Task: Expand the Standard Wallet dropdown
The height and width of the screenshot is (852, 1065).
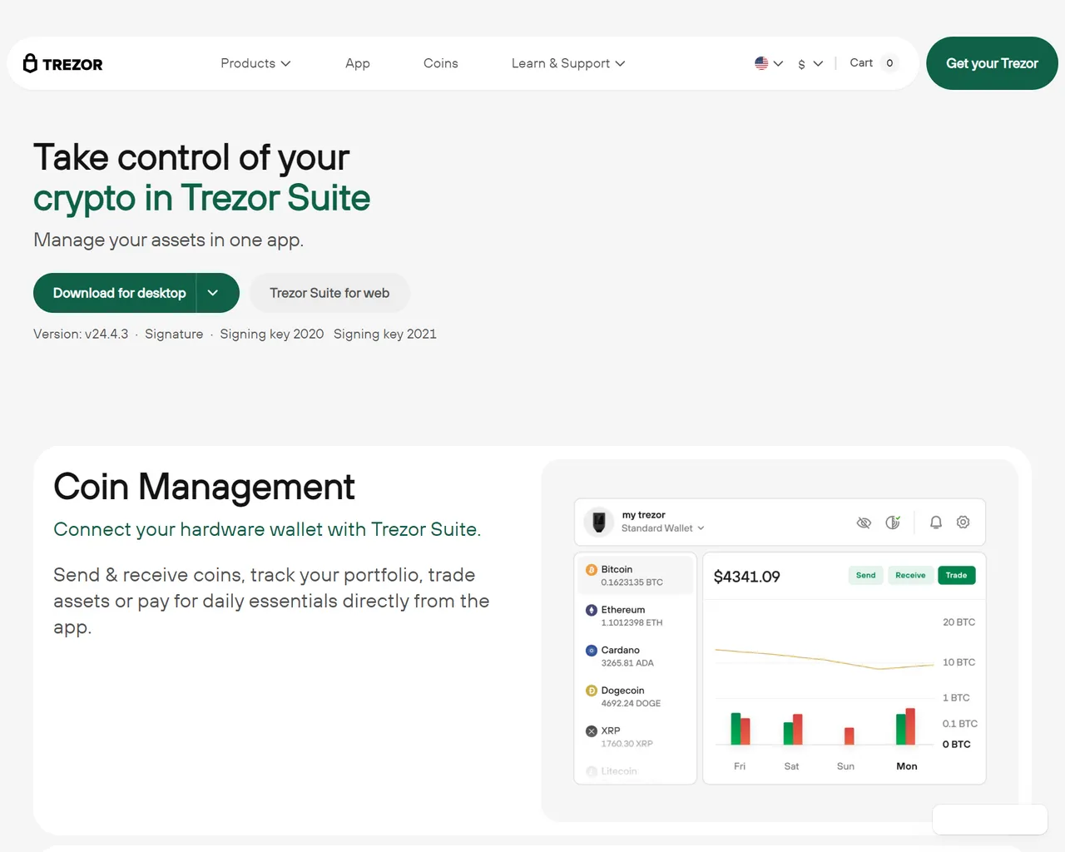Action: tap(663, 528)
